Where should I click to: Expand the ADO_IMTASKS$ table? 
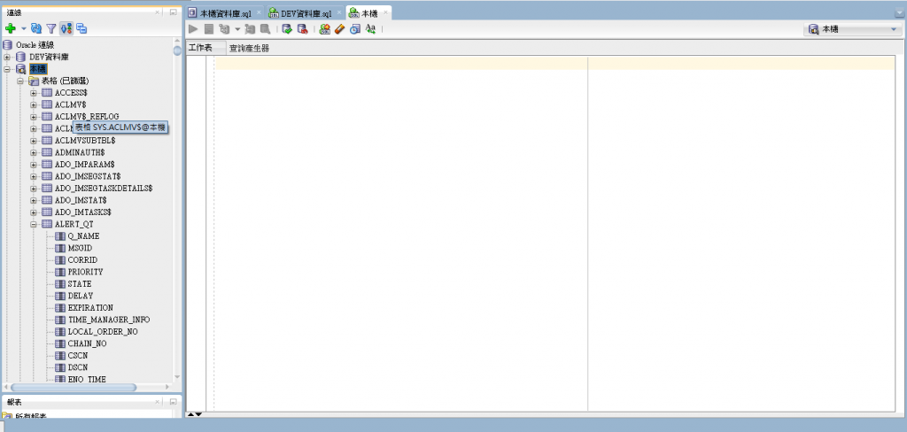click(33, 212)
